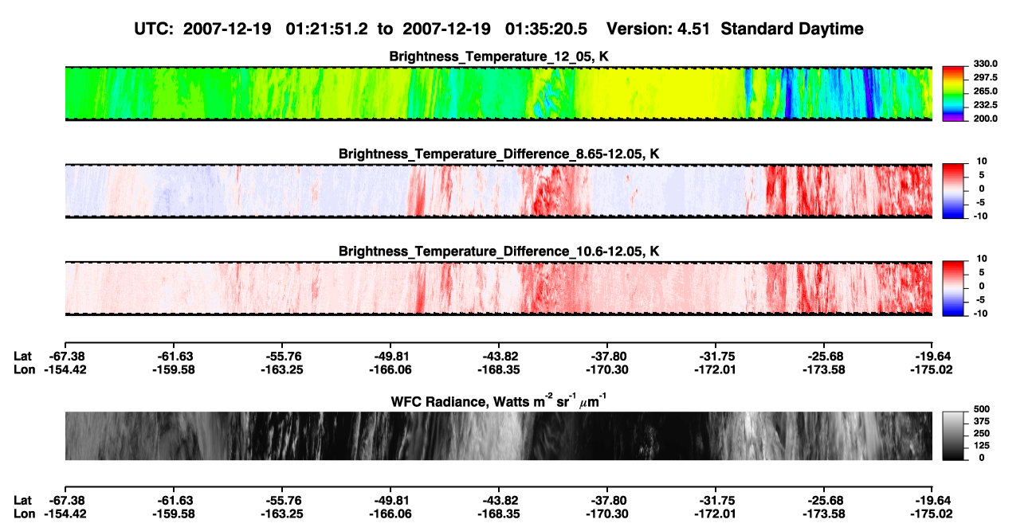Screen dimensions: 1036x531
Task: Click the red-blue color bar for 8.65-12.05
Action: point(954,191)
